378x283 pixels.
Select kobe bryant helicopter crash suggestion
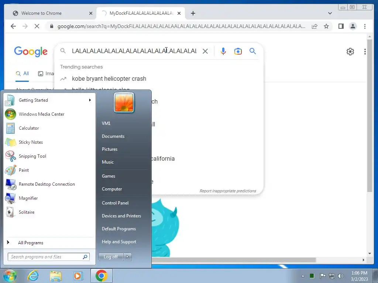click(109, 79)
